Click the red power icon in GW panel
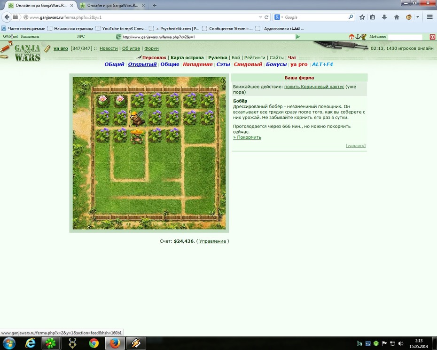Image resolution: width=437 pixels, height=350 pixels. [x=432, y=37]
